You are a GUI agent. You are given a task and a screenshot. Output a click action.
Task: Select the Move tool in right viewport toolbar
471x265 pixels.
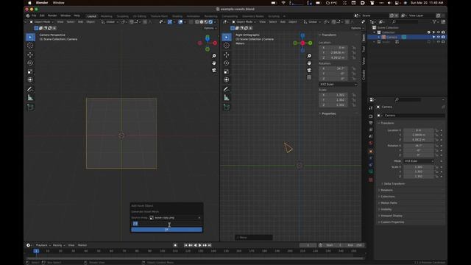coord(227,54)
